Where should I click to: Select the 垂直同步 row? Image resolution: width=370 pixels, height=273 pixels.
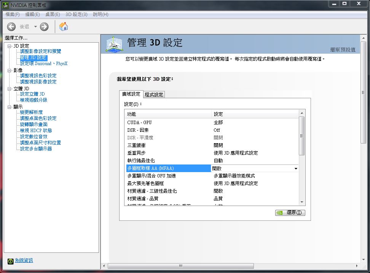[212, 153]
